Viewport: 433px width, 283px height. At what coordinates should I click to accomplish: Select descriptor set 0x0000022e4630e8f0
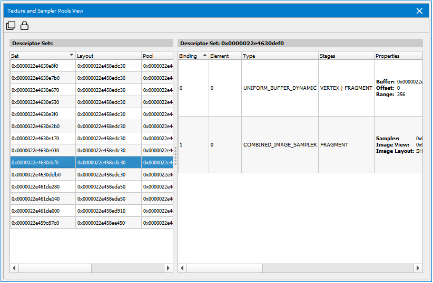point(42,66)
